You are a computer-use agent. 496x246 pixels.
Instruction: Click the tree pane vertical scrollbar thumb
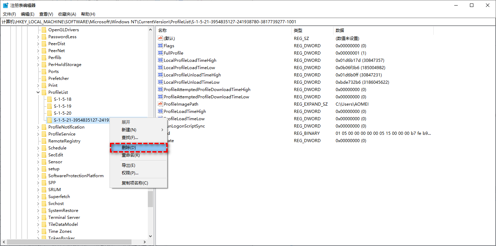(x=150, y=199)
